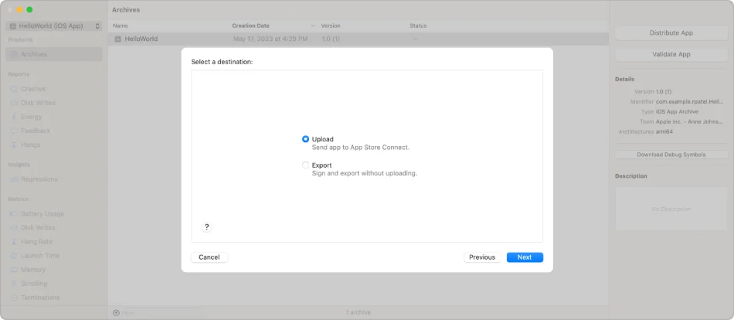The width and height of the screenshot is (734, 320).
Task: Click the Scrolling icon
Action: [x=14, y=284]
